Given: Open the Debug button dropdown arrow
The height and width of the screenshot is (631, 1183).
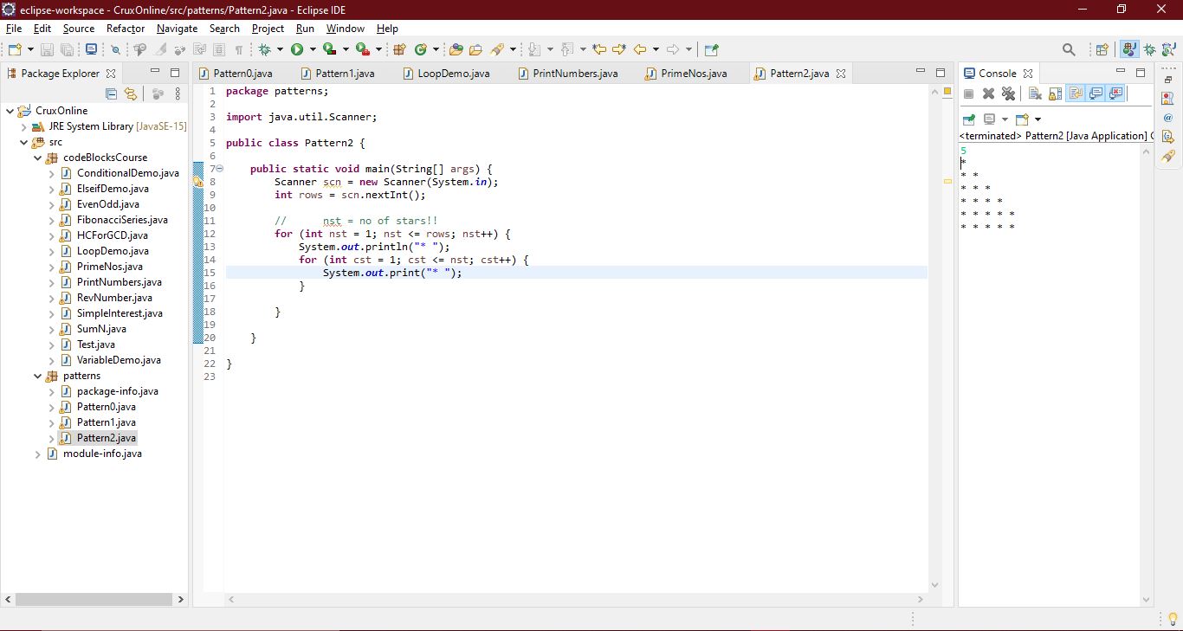Looking at the screenshot, I should [280, 49].
